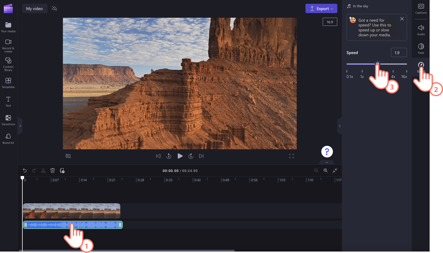Change the 16:9 aspect ratio
Screen dimensions: 443x253
pos(330,22)
